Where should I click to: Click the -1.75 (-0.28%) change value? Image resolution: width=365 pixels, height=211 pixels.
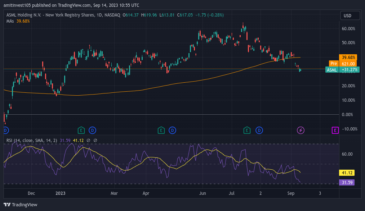tap(209, 15)
